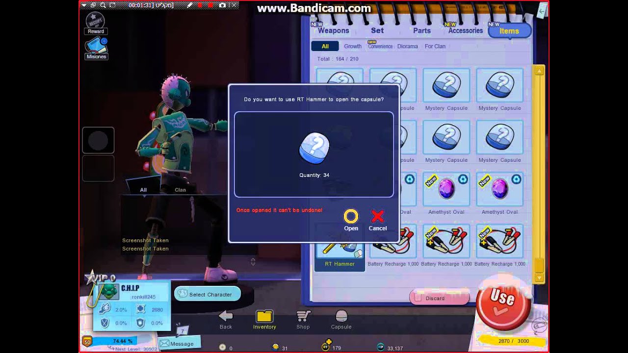
Task: Click the inventory scrollbar thumb
Action: 539,265
